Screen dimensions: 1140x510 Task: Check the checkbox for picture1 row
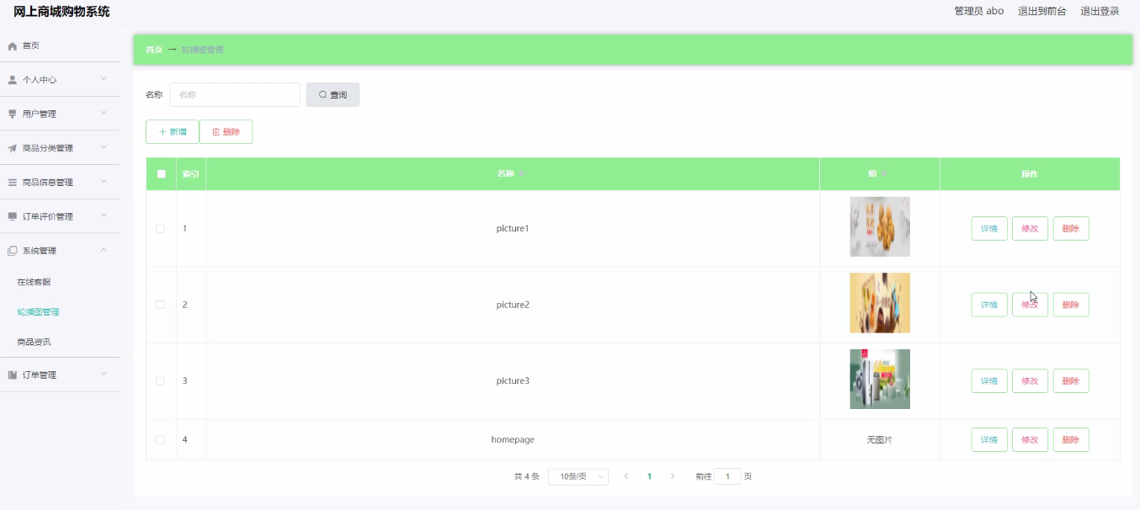161,229
